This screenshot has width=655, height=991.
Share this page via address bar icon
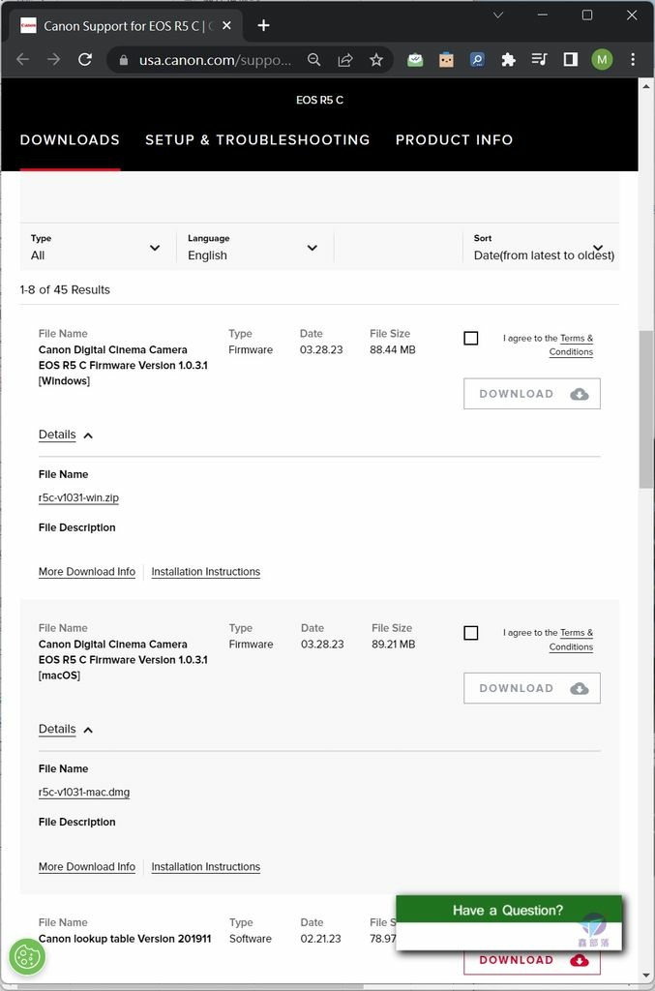344,59
